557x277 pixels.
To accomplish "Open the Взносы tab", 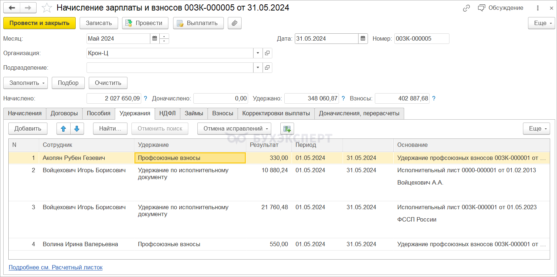I will 222,113.
